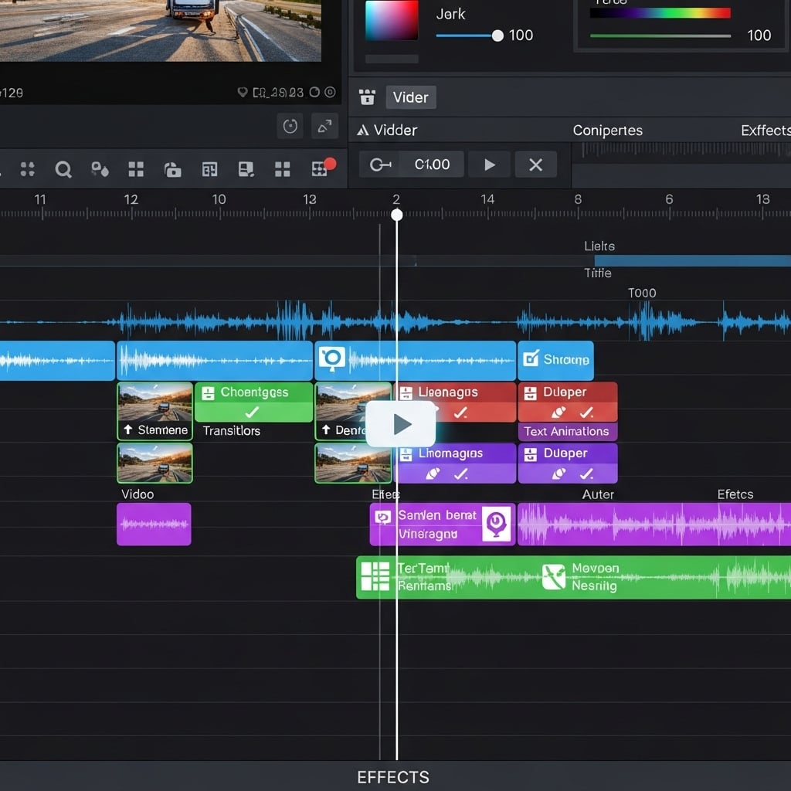Image resolution: width=791 pixels, height=791 pixels.
Task: Toggle the checkbox icon on the Shrorne clip
Action: click(531, 358)
